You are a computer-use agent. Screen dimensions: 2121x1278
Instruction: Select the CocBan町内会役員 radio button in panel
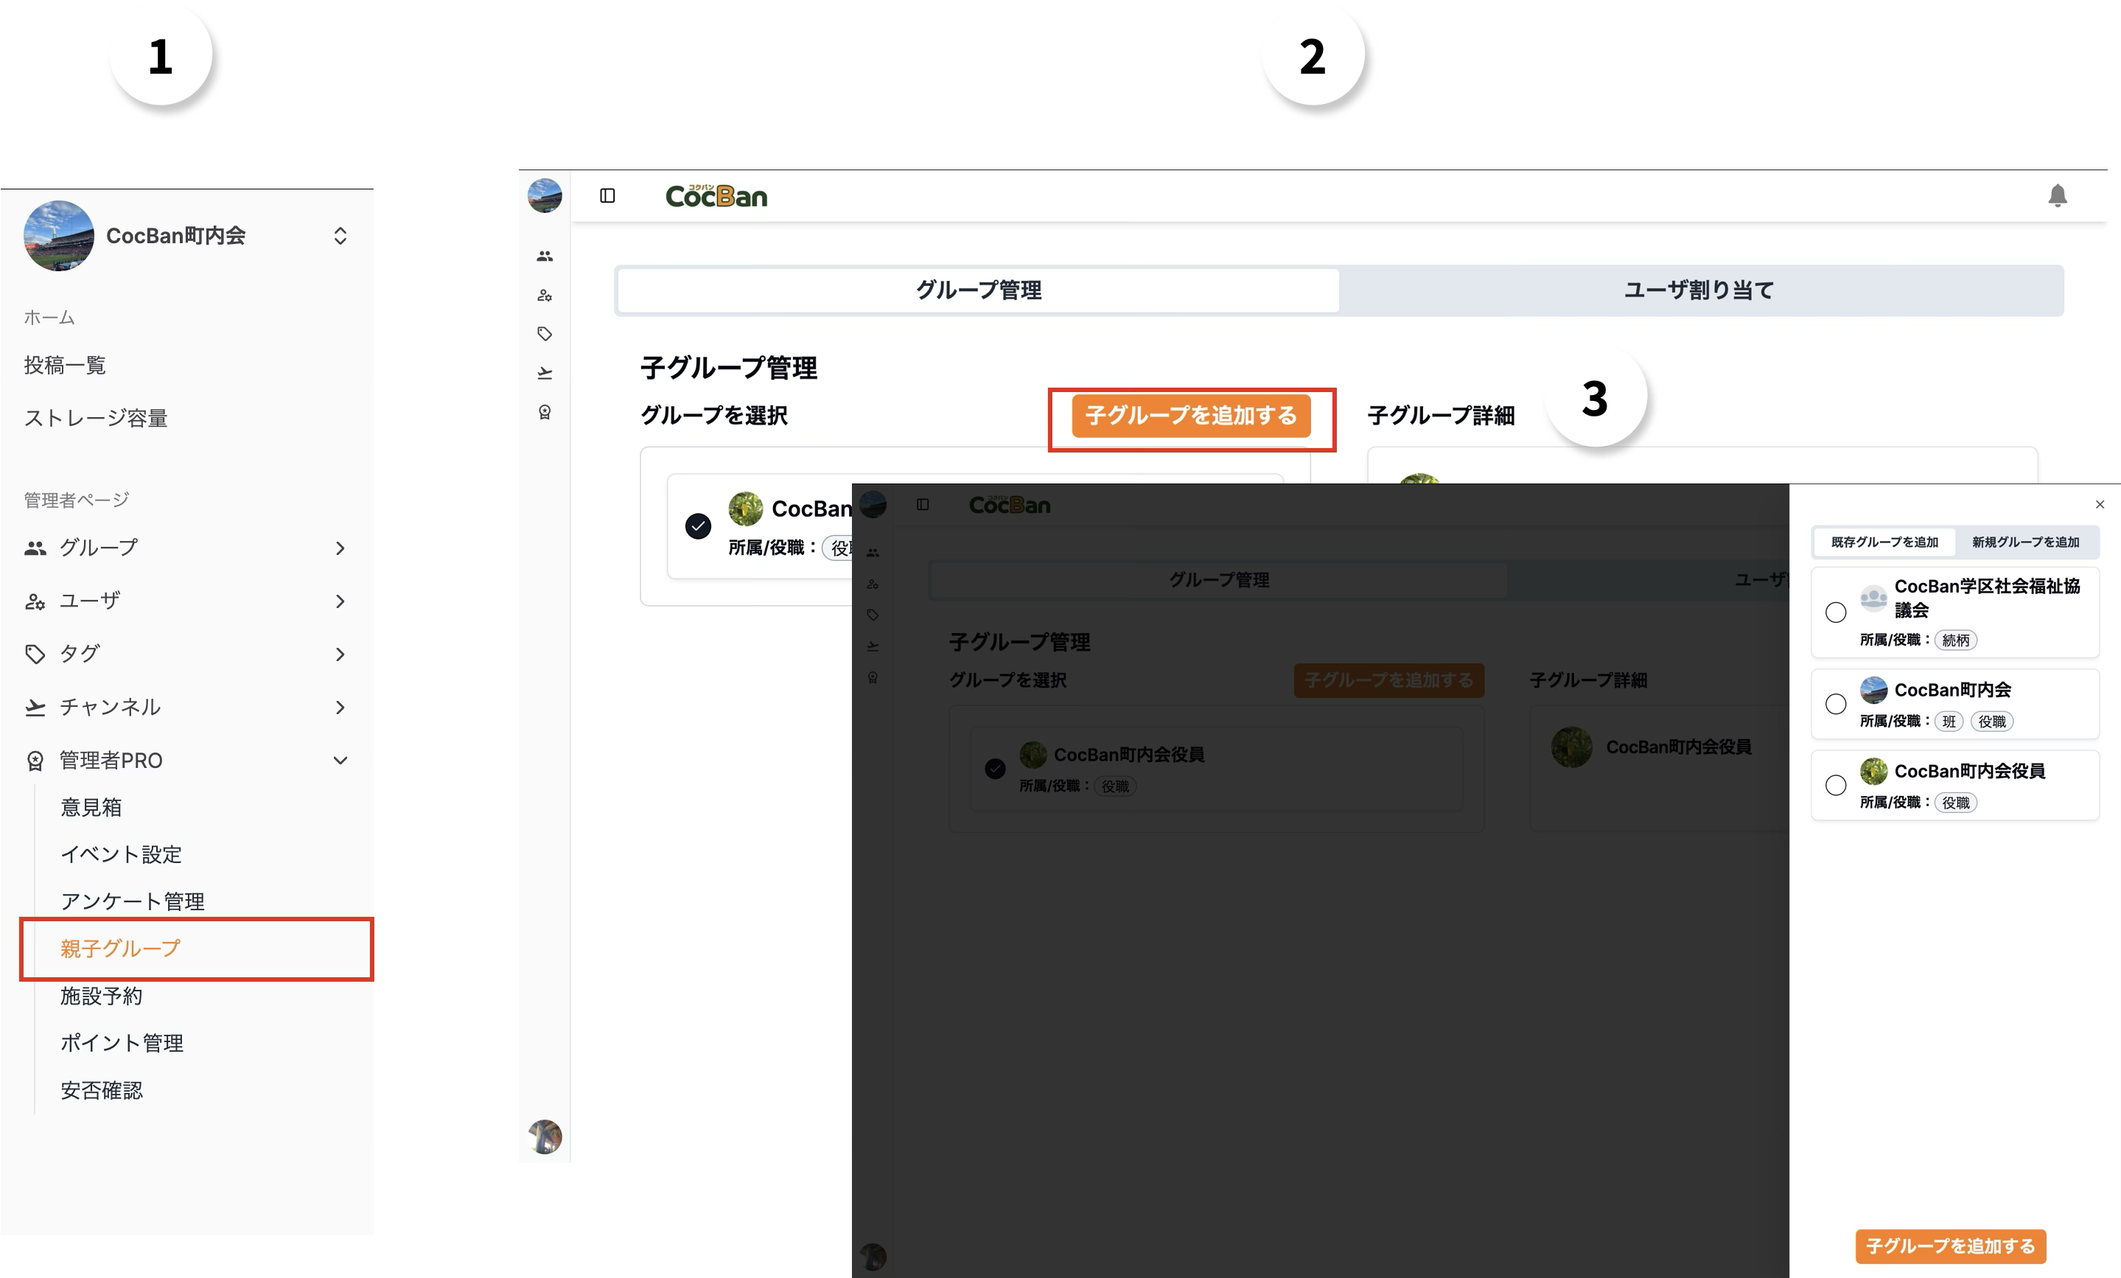[1835, 785]
